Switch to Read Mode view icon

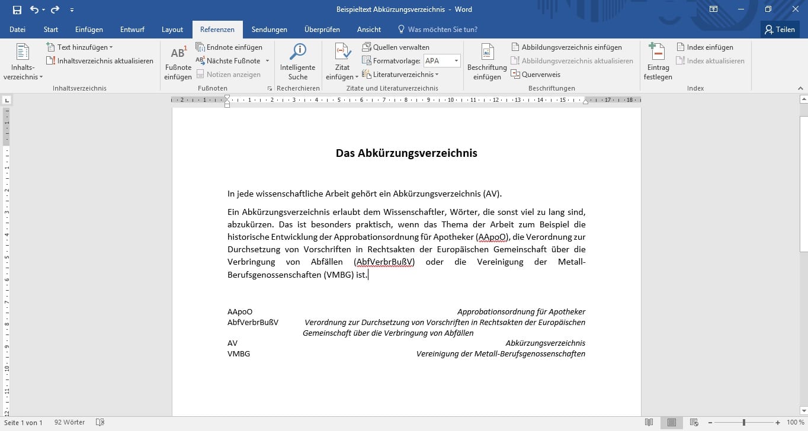coord(649,423)
